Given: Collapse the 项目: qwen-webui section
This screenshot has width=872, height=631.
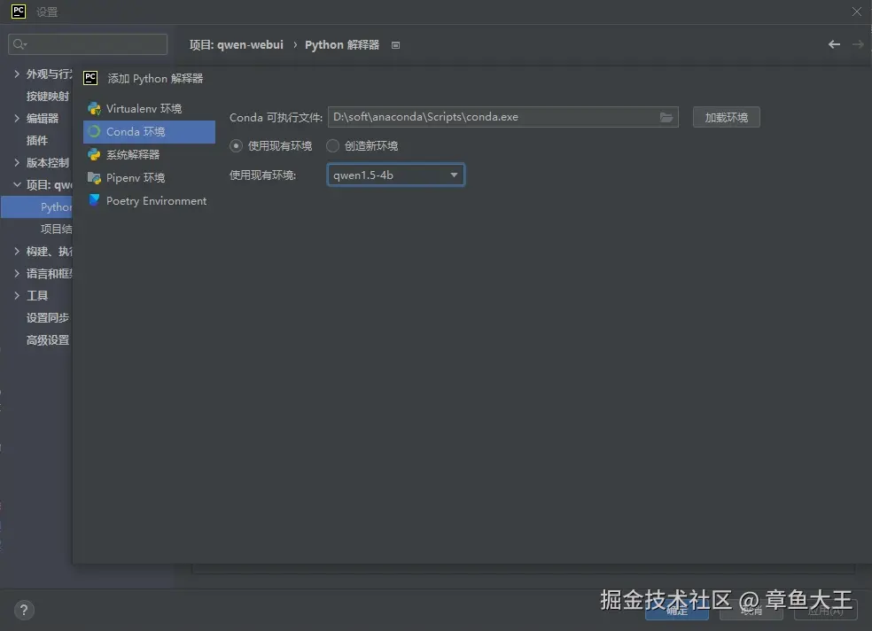Looking at the screenshot, I should pyautogui.click(x=17, y=184).
